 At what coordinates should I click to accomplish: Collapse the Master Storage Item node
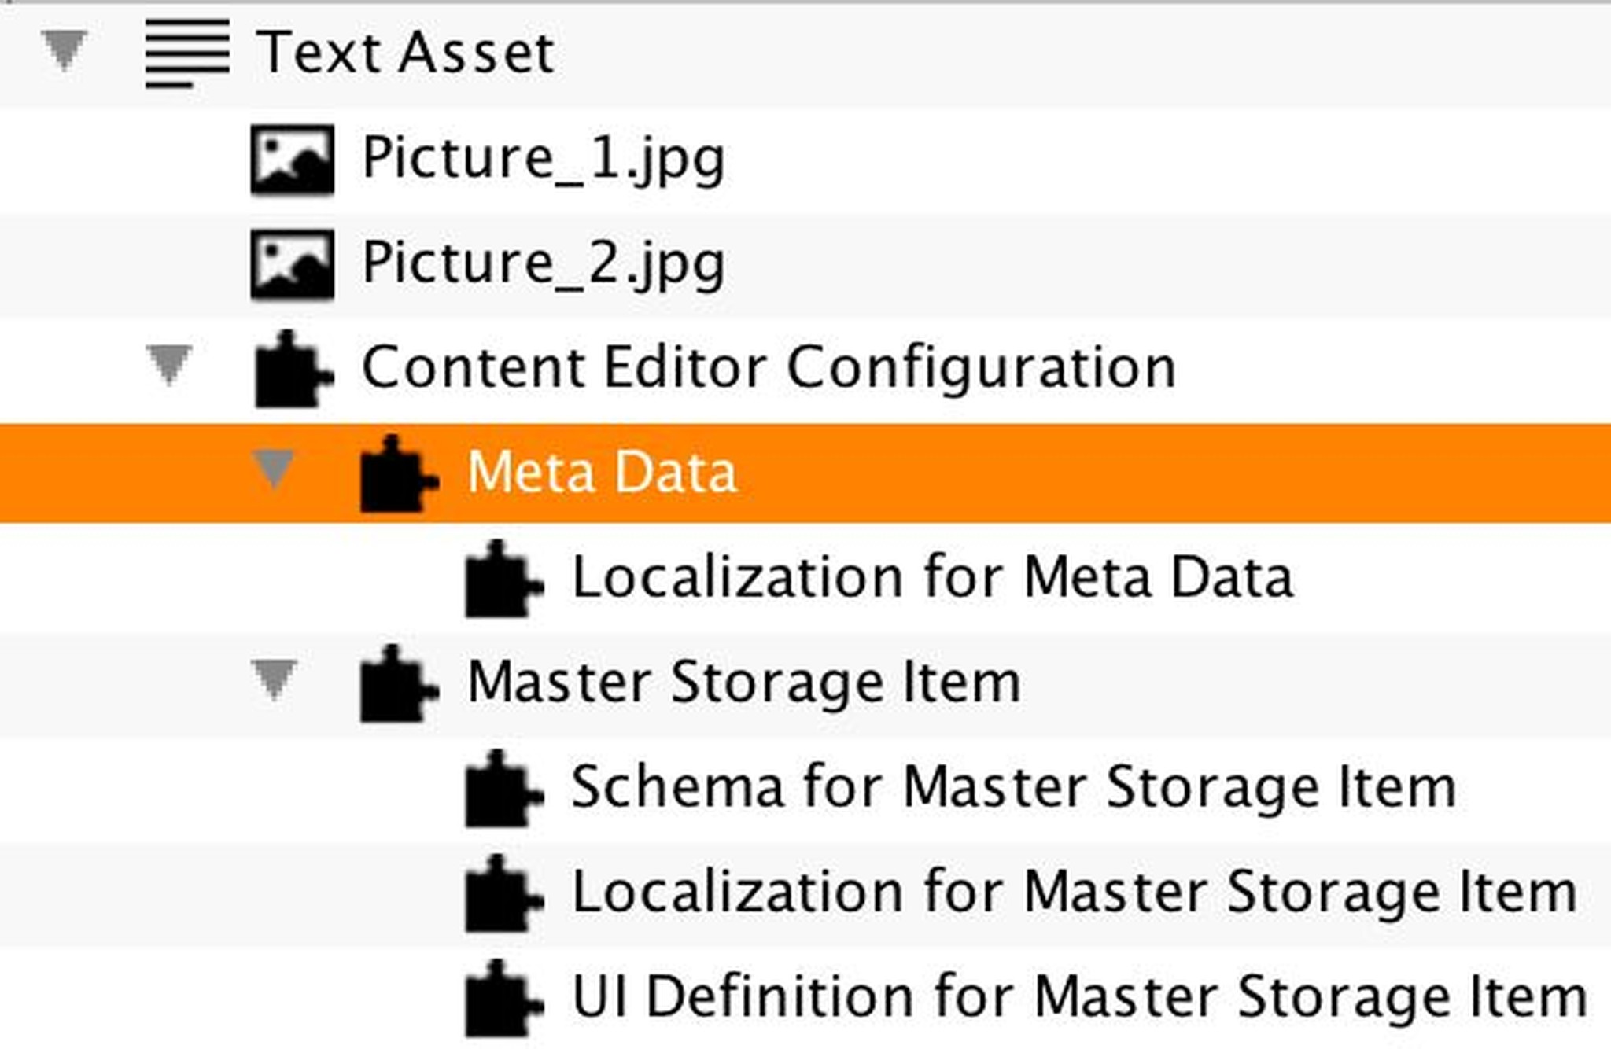pos(275,678)
